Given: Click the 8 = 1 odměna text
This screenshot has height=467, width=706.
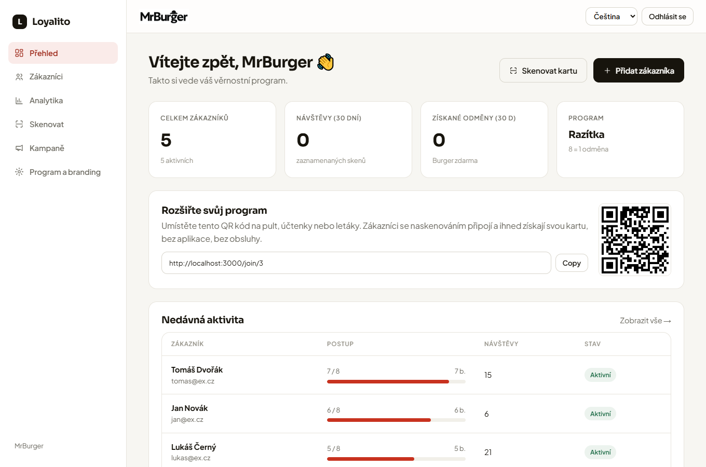Looking at the screenshot, I should [x=588, y=149].
